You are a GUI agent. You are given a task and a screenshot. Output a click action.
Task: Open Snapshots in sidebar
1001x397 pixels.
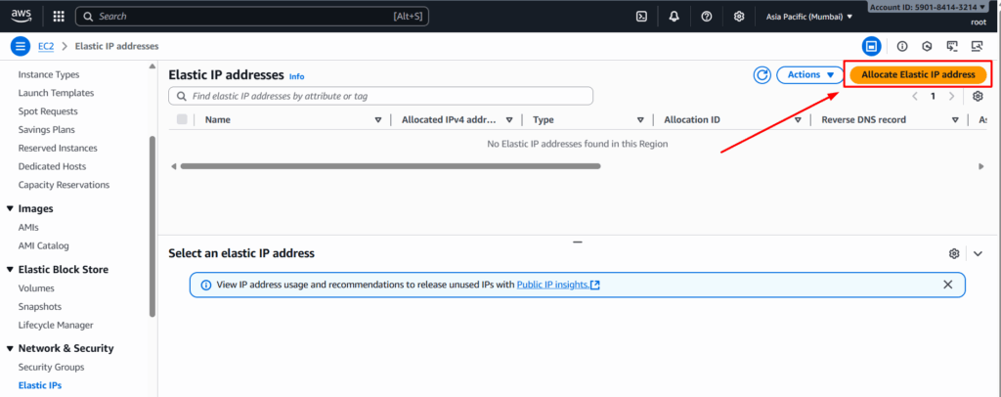click(41, 307)
